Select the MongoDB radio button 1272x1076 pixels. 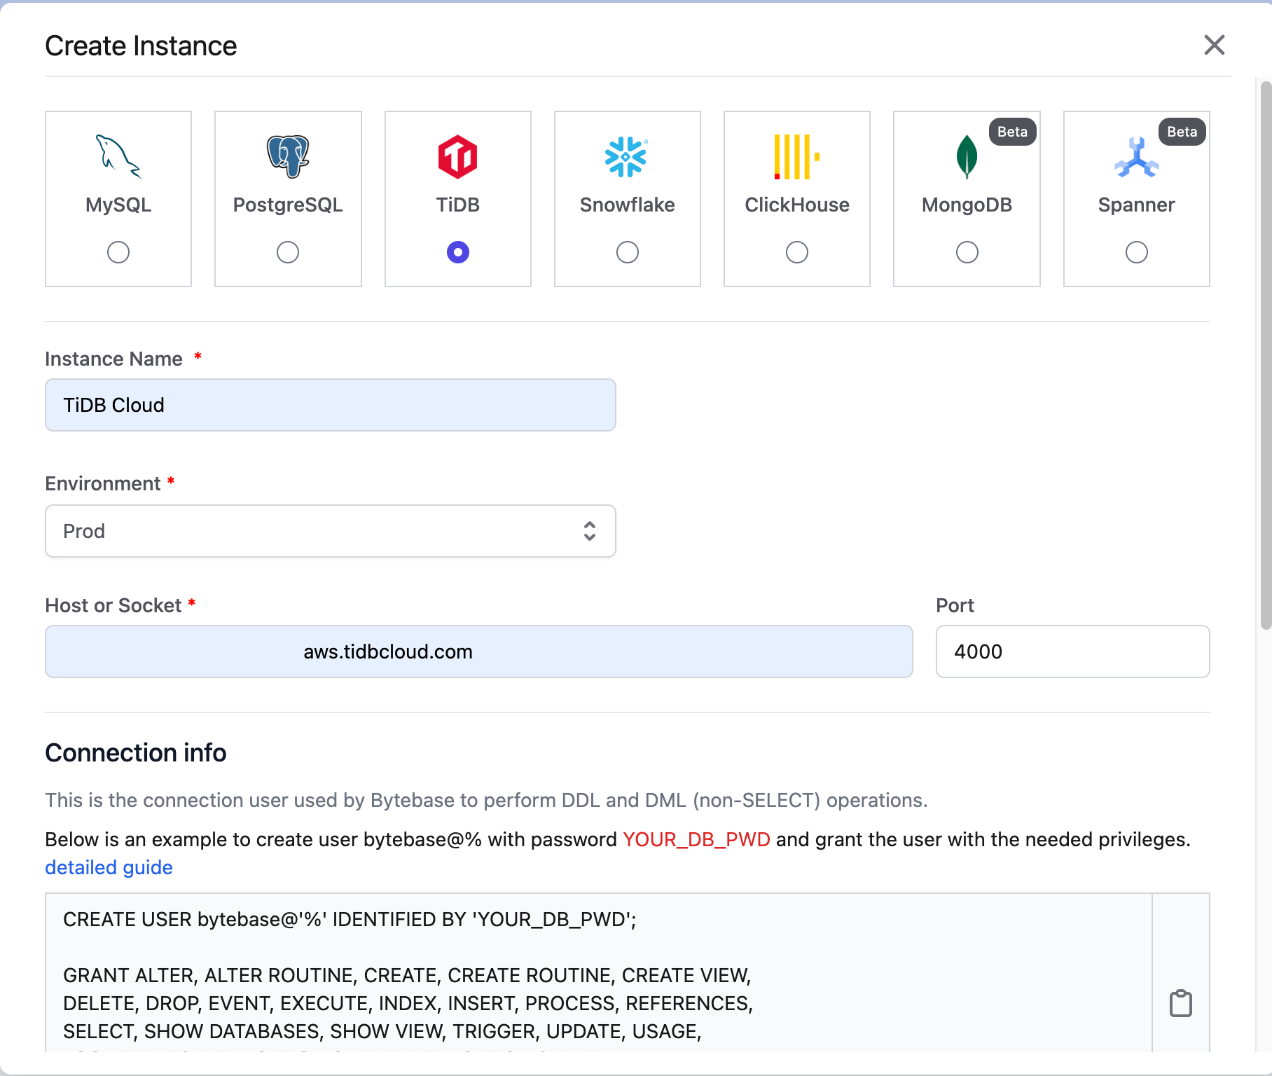click(x=967, y=251)
